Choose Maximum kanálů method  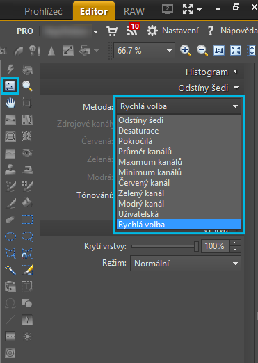(x=179, y=162)
